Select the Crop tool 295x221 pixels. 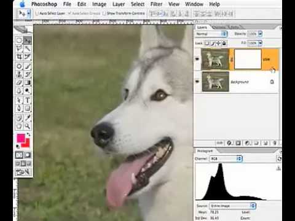pos(19,56)
